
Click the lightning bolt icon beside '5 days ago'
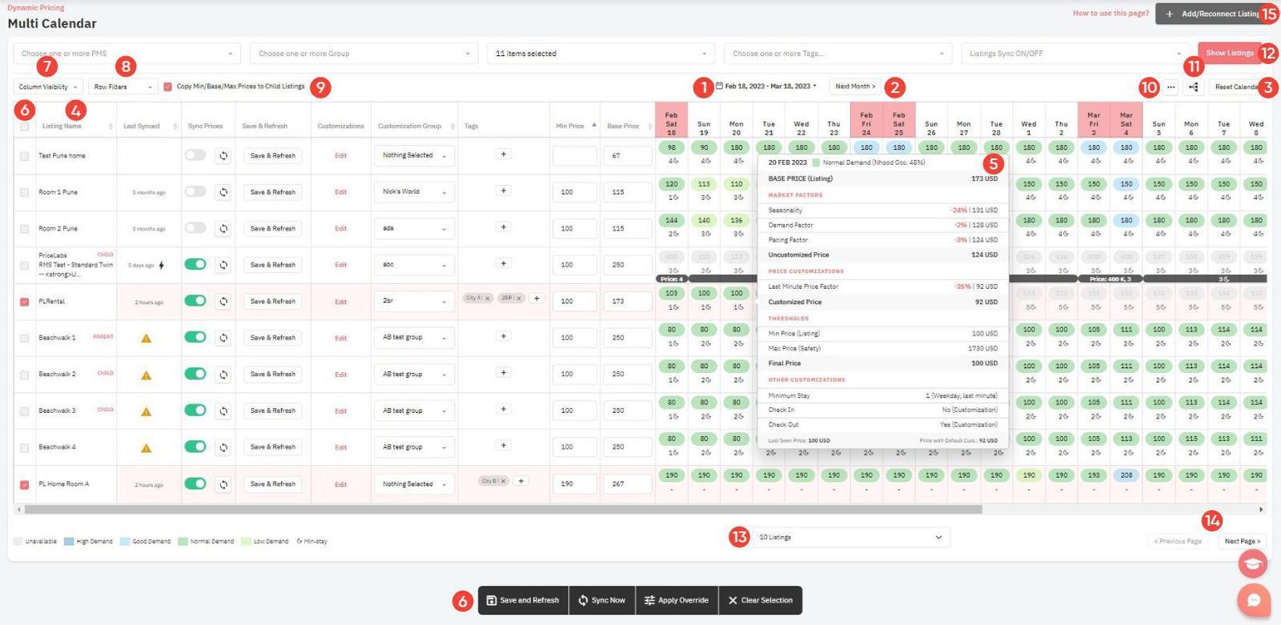point(162,265)
